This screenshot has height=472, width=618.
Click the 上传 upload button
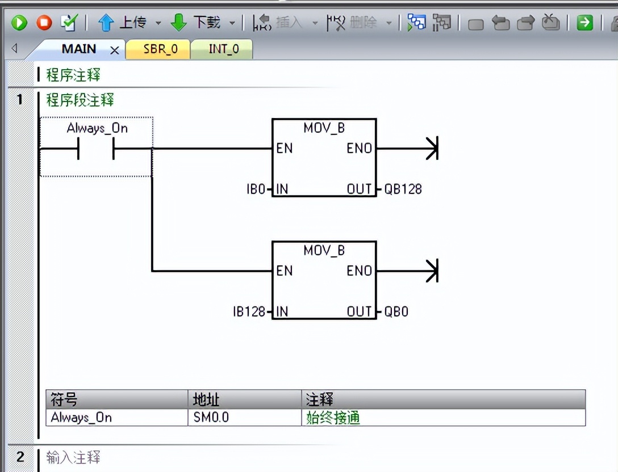122,23
